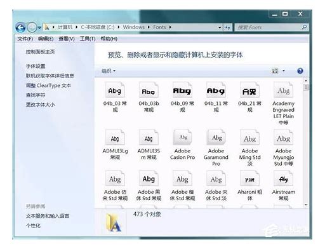This screenshot has width=325, height=249.
Task: Open the 查看(V) menu
Action: (x=67, y=39)
